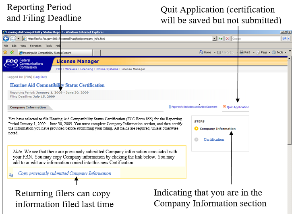Follow the Online Systems breadcrumb link
The height and width of the screenshot is (214, 294).
pyautogui.click(x=107, y=69)
